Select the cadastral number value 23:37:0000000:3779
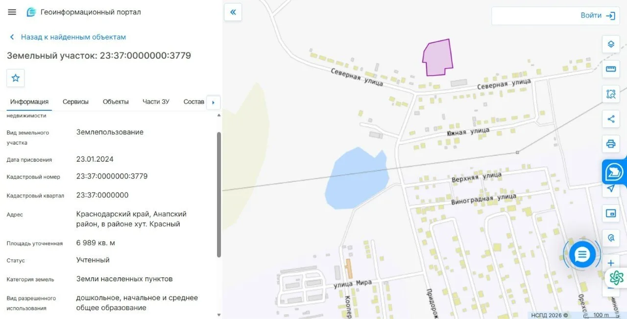 click(112, 176)
